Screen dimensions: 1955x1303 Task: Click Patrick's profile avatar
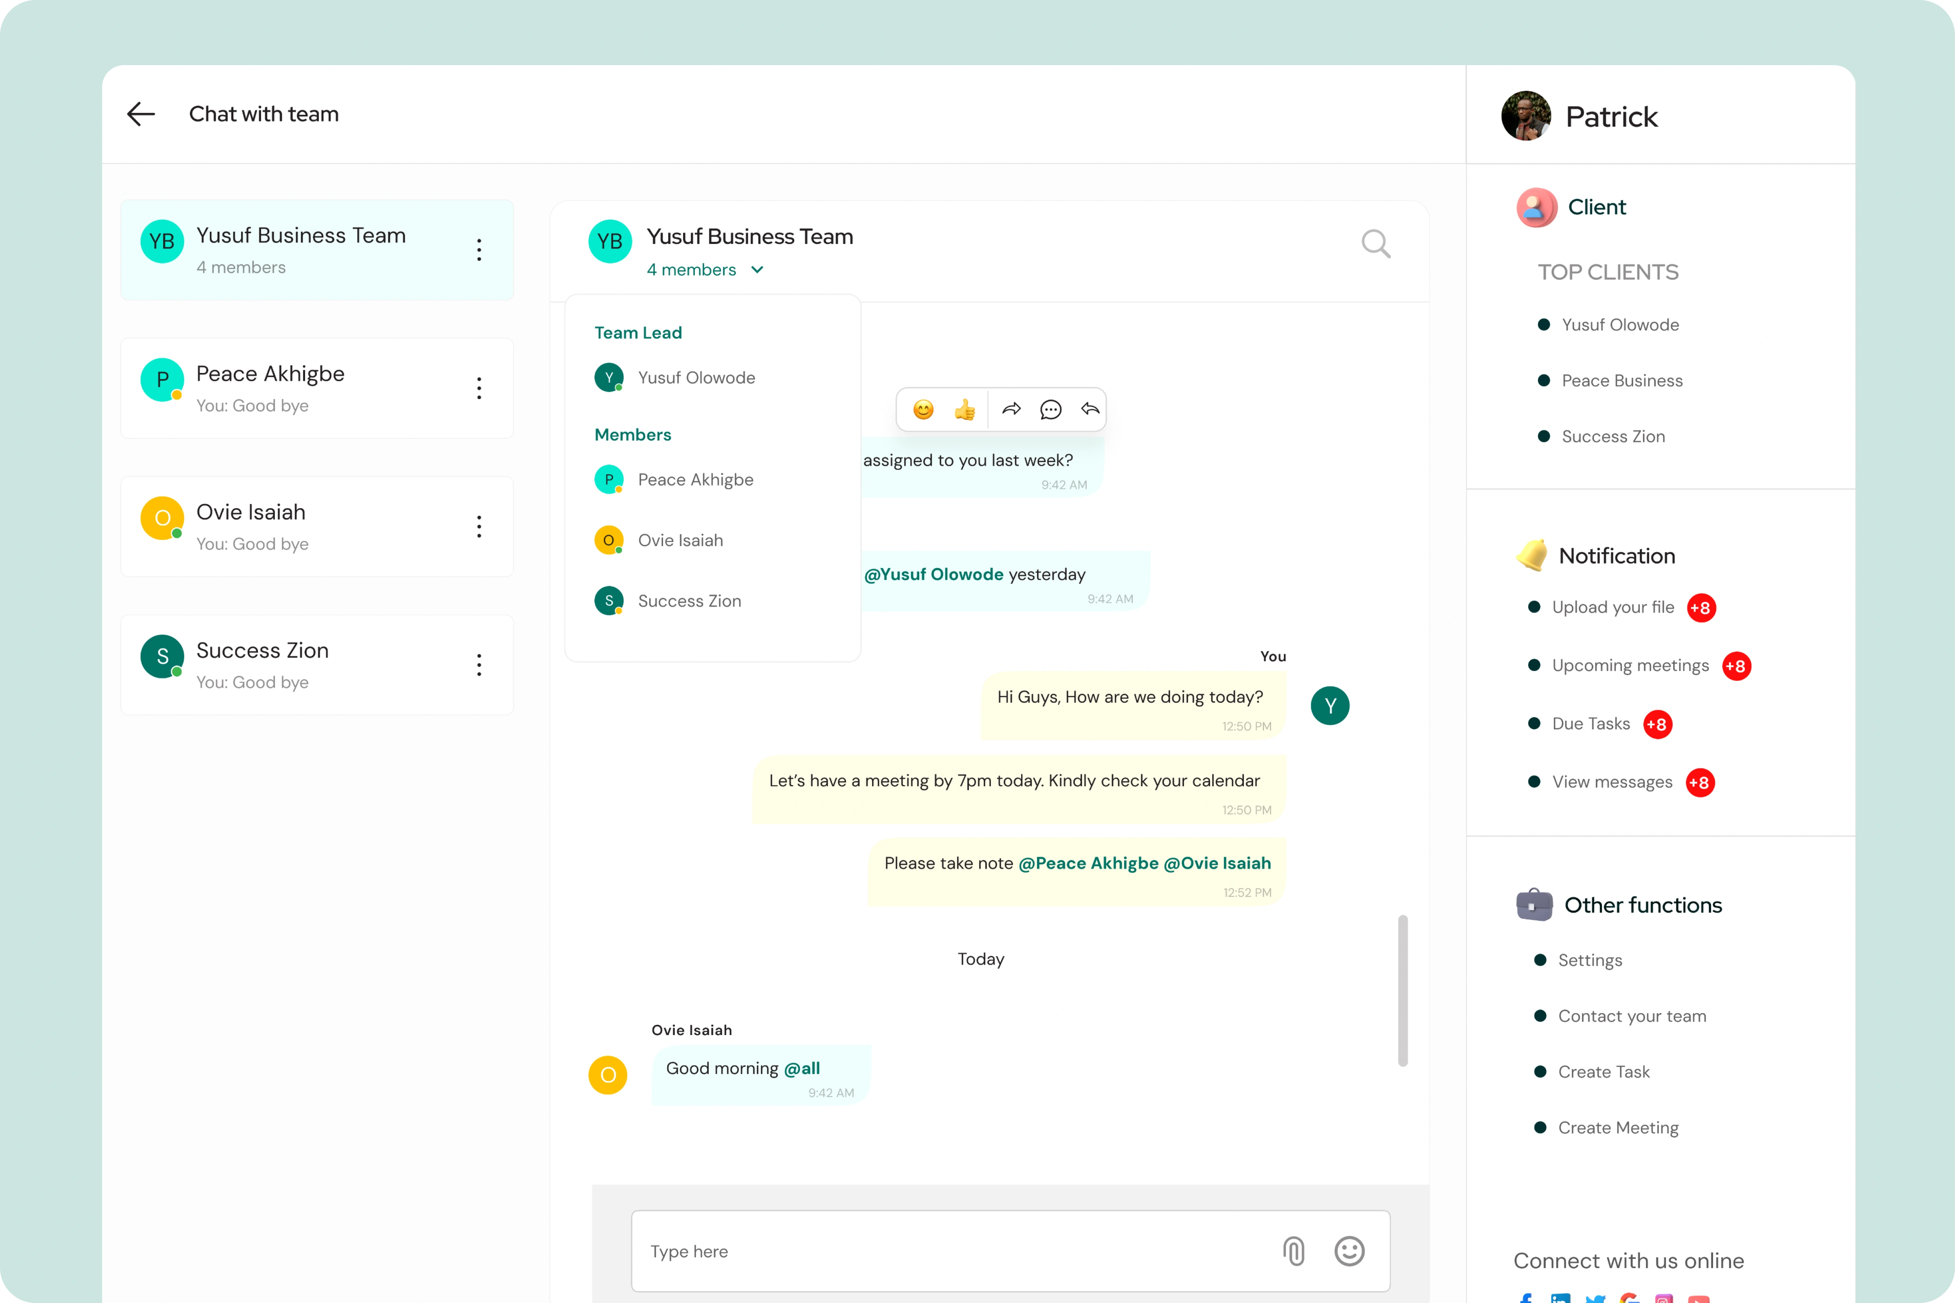point(1526,116)
